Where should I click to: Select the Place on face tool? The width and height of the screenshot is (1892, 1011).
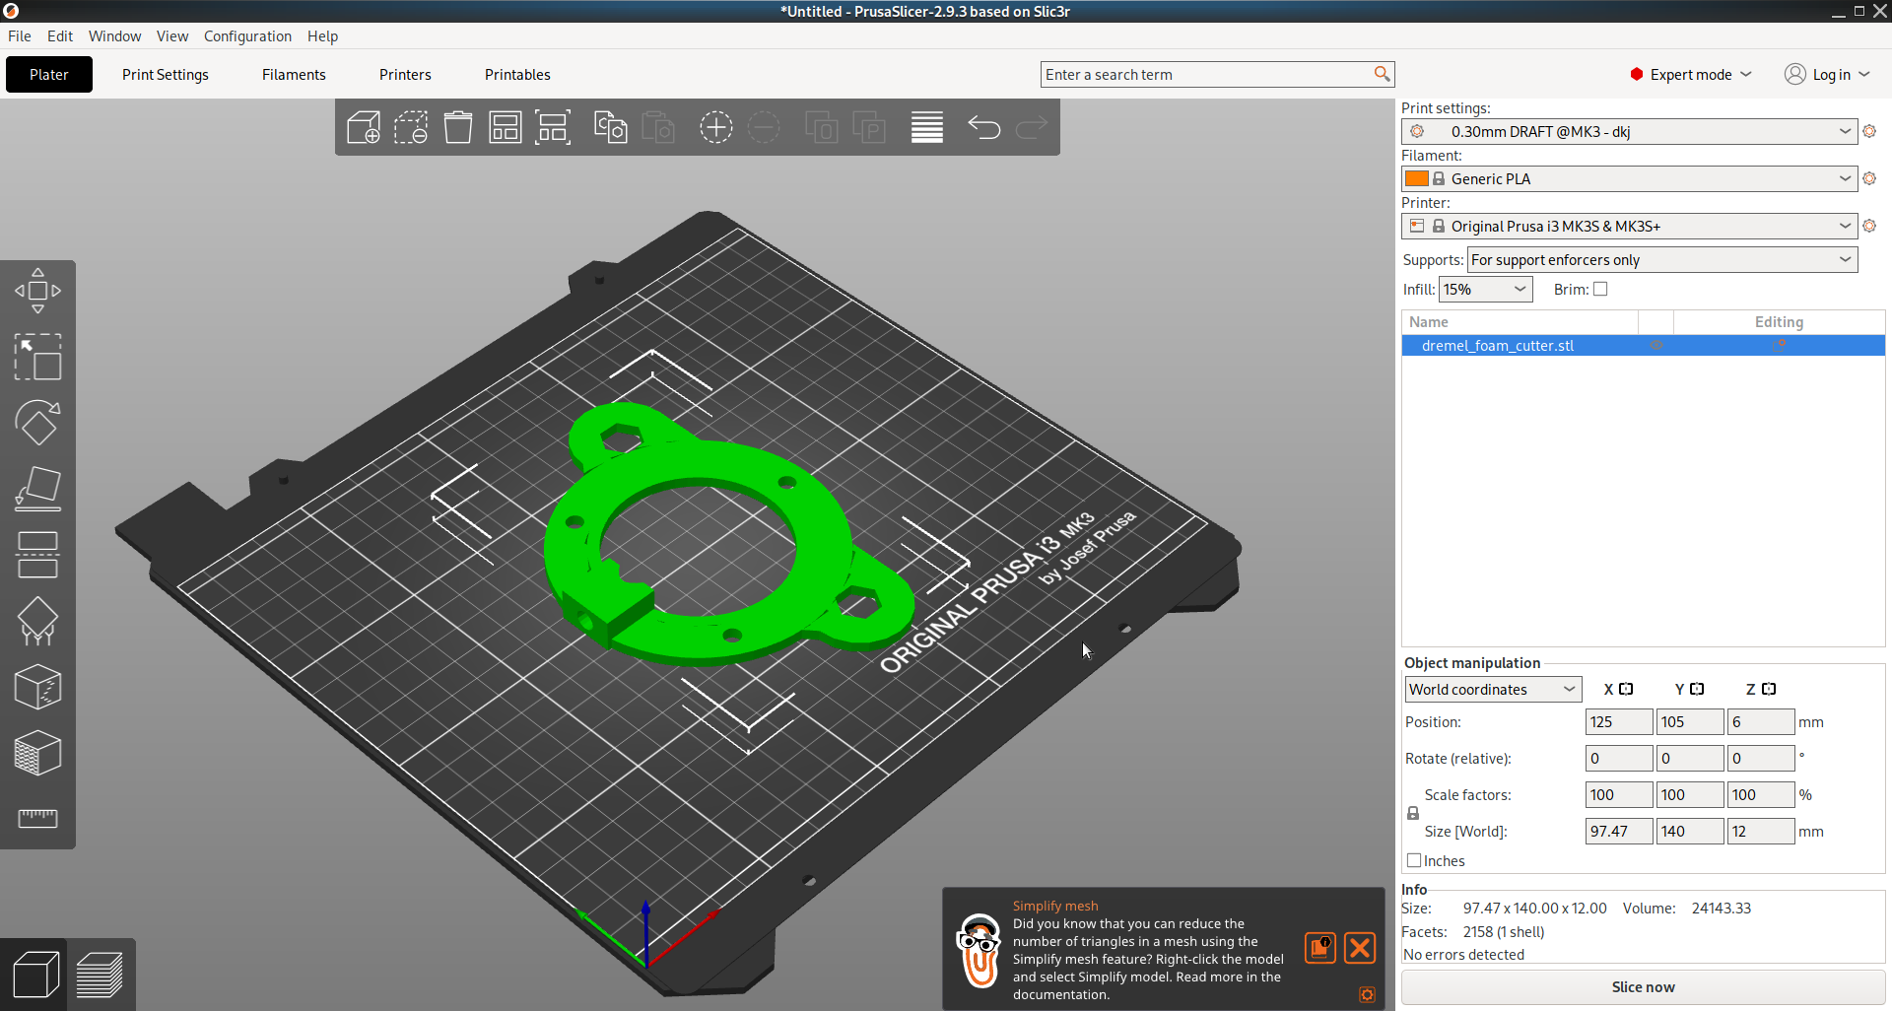coord(37,489)
